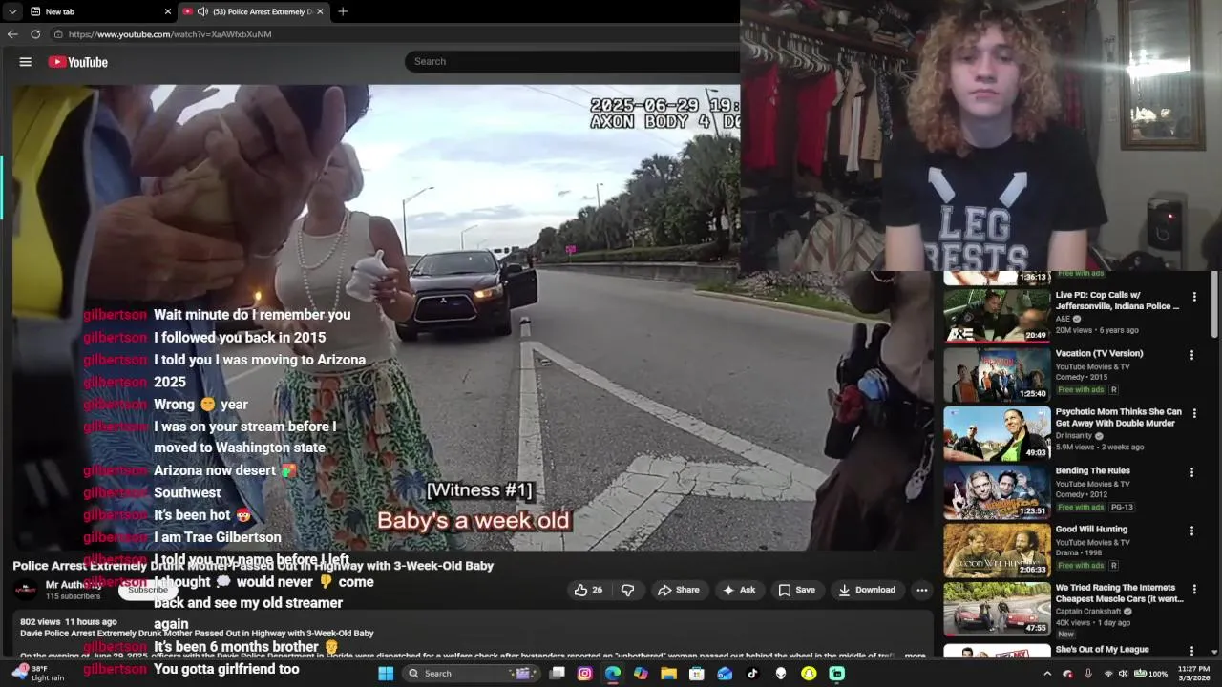Like the video with thumbs up

click(x=588, y=590)
